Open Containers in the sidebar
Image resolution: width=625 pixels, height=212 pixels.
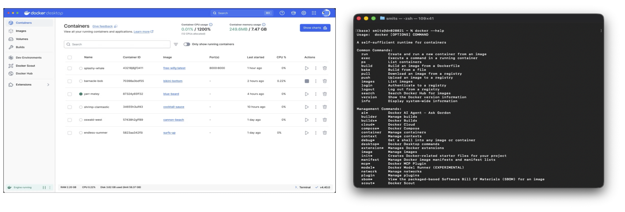click(x=29, y=23)
